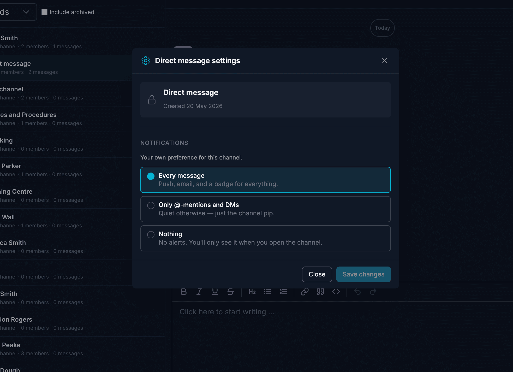Click the Today date pill

[382, 28]
